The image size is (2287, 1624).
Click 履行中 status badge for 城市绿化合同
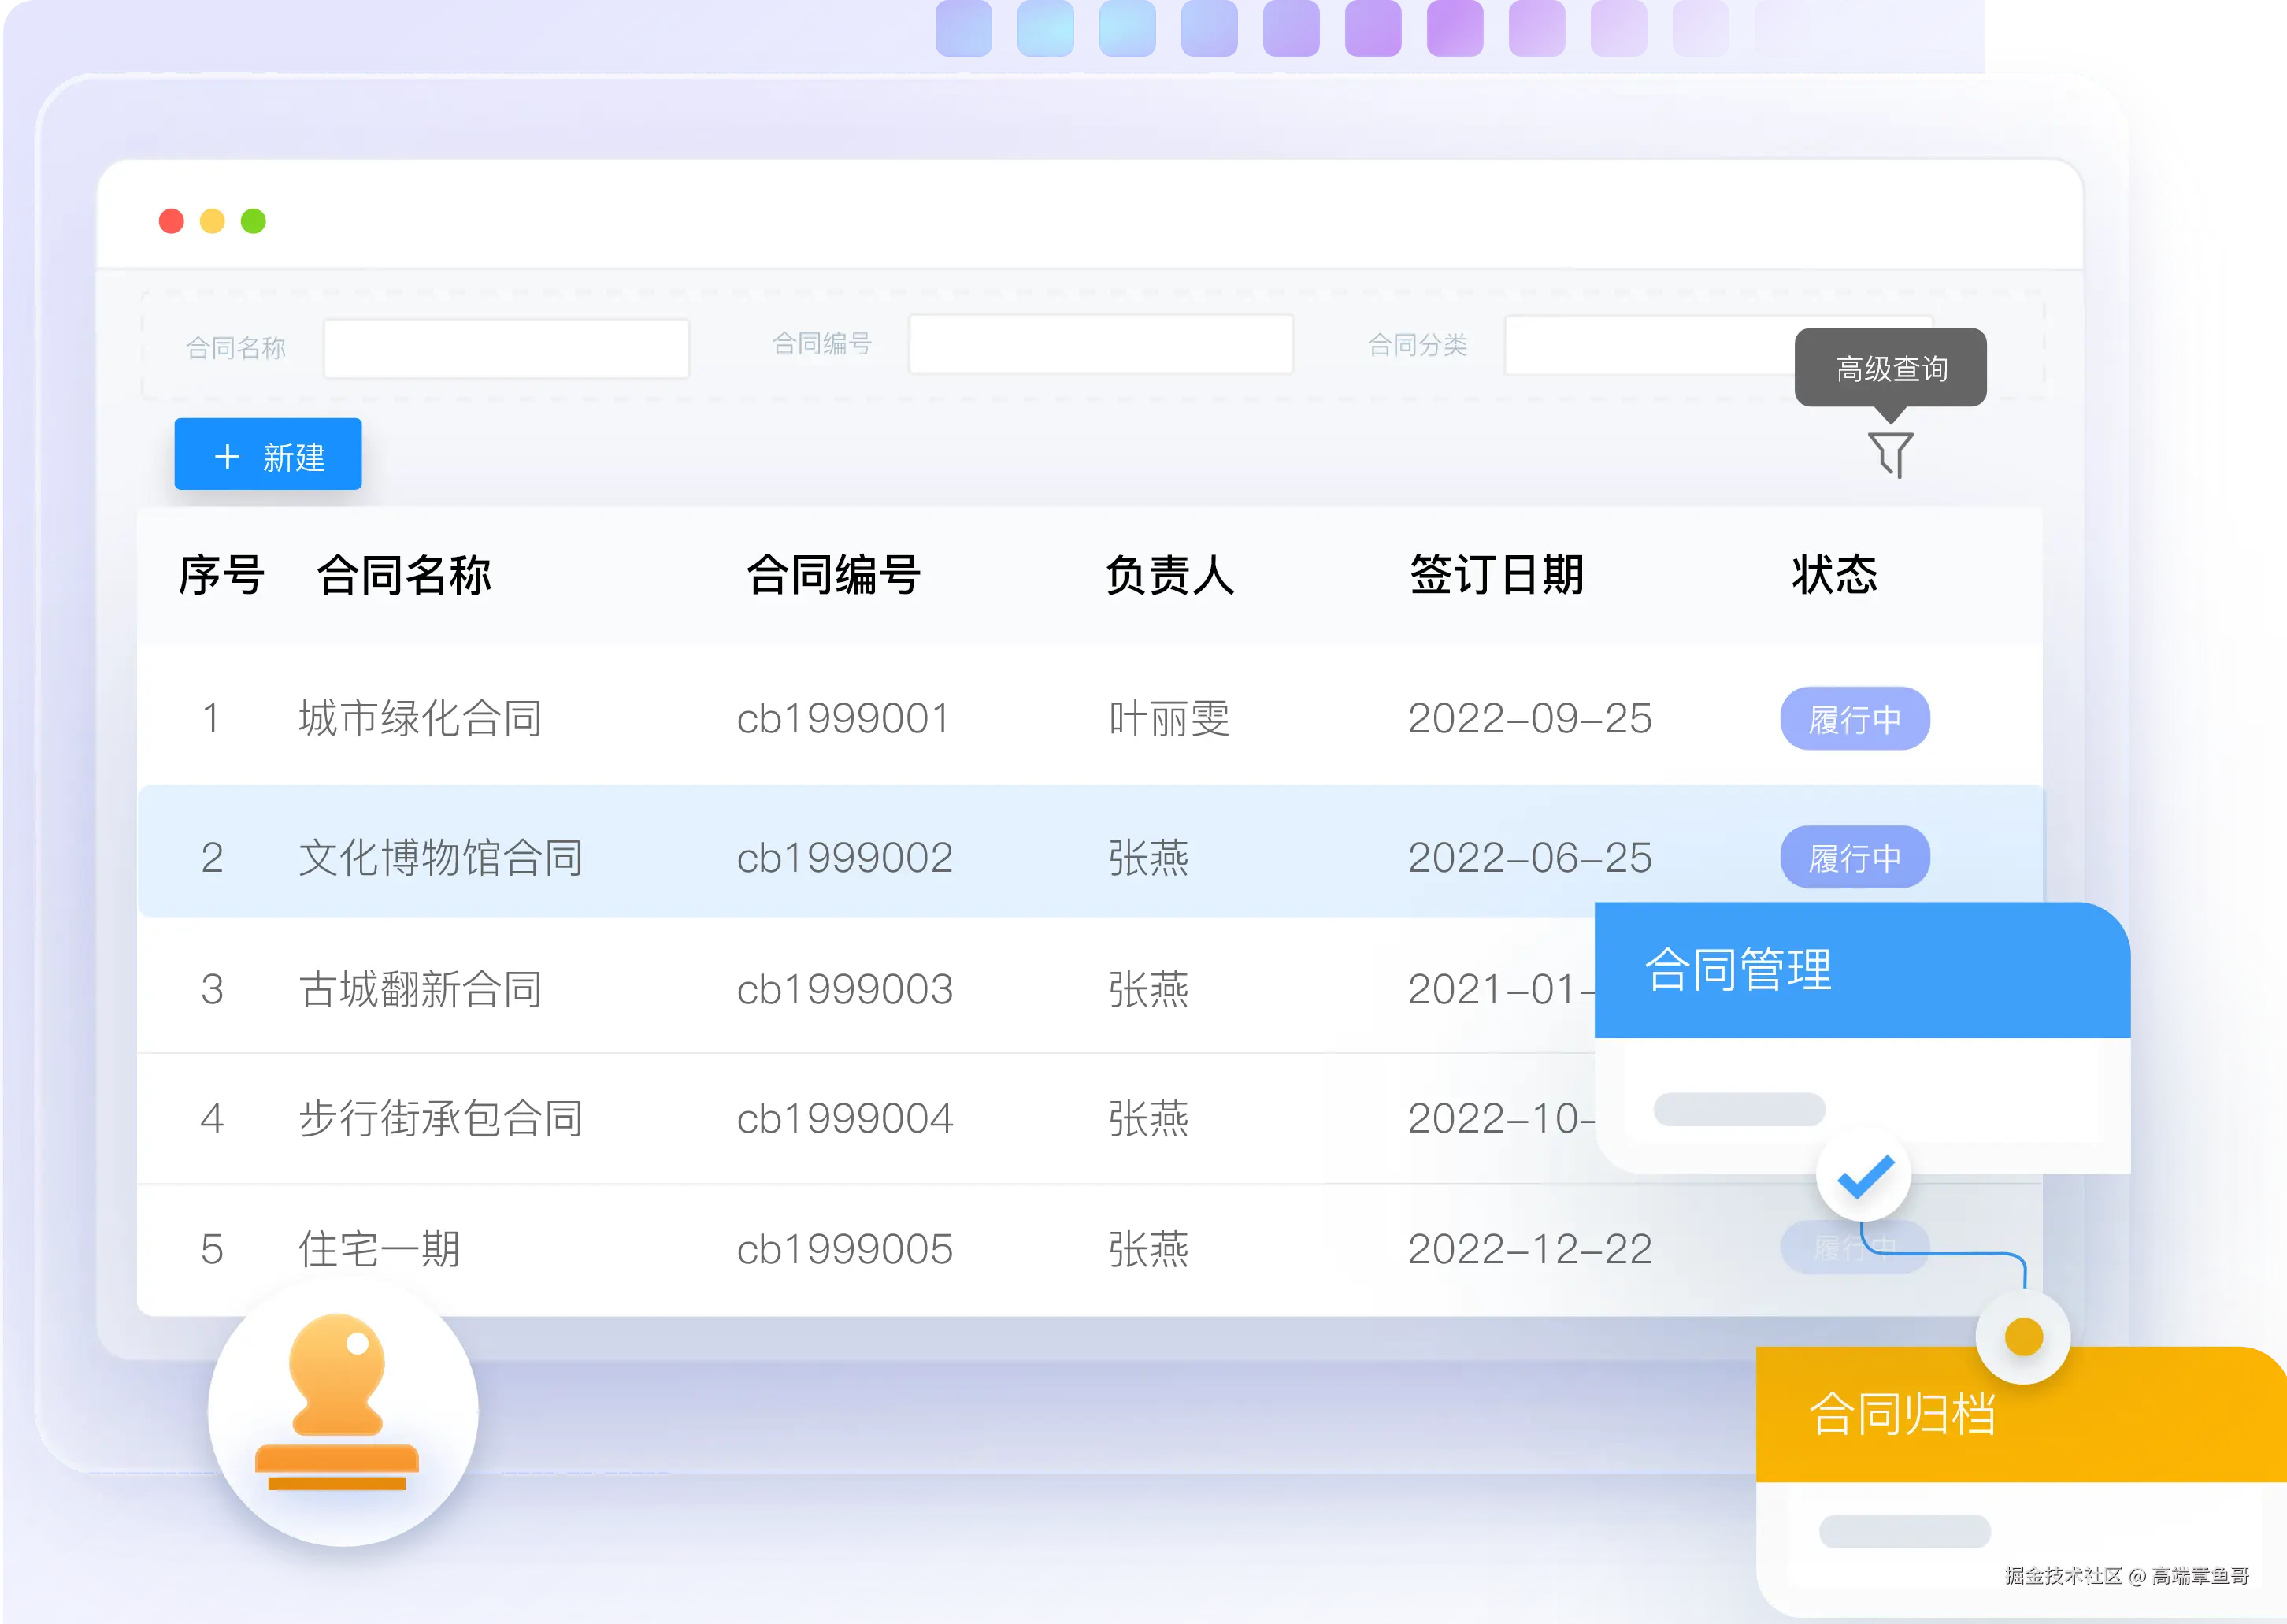tap(1854, 719)
